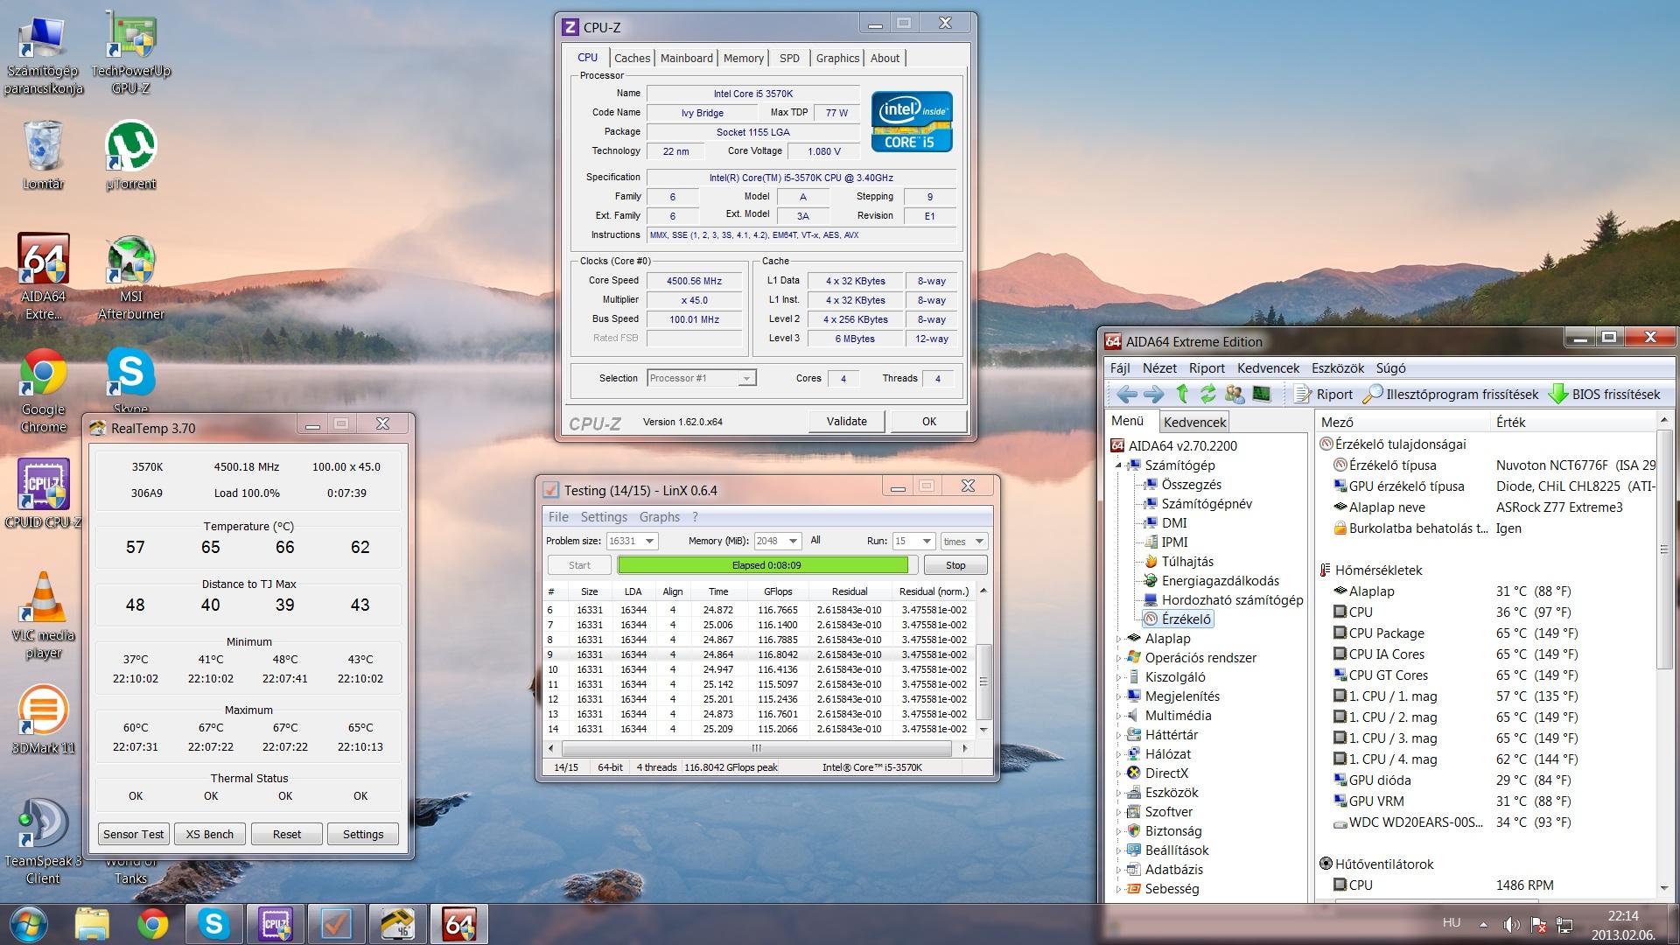
Task: Click Sensor Test in RealTemp
Action: coord(133,834)
